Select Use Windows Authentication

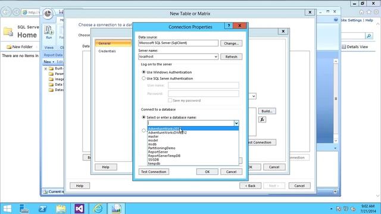tap(143, 72)
